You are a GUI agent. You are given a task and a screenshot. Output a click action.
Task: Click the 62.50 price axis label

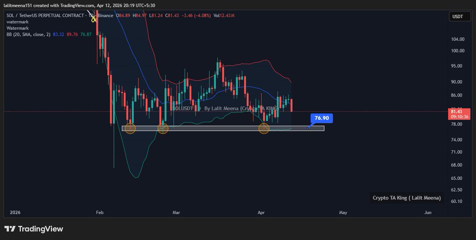pos(457,190)
